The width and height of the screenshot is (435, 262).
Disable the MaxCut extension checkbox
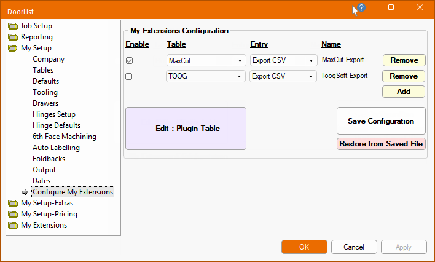pos(129,61)
